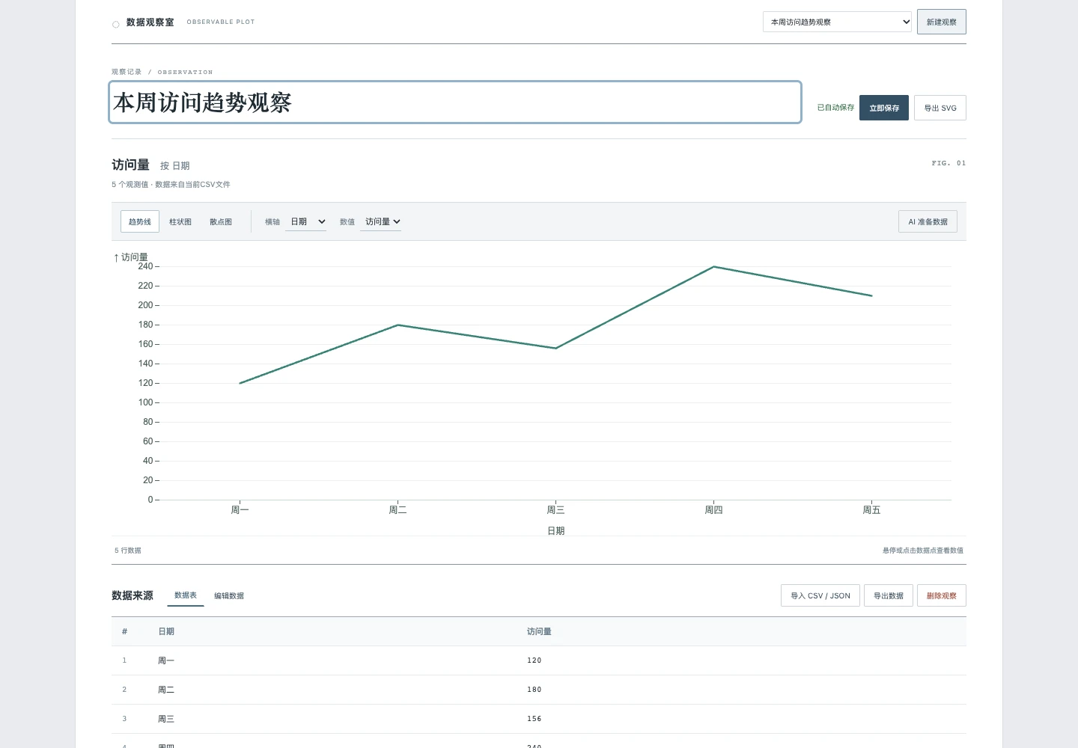Image resolution: width=1078 pixels, height=748 pixels.
Task: Switch to the 编辑数据 tab
Action: click(x=229, y=595)
